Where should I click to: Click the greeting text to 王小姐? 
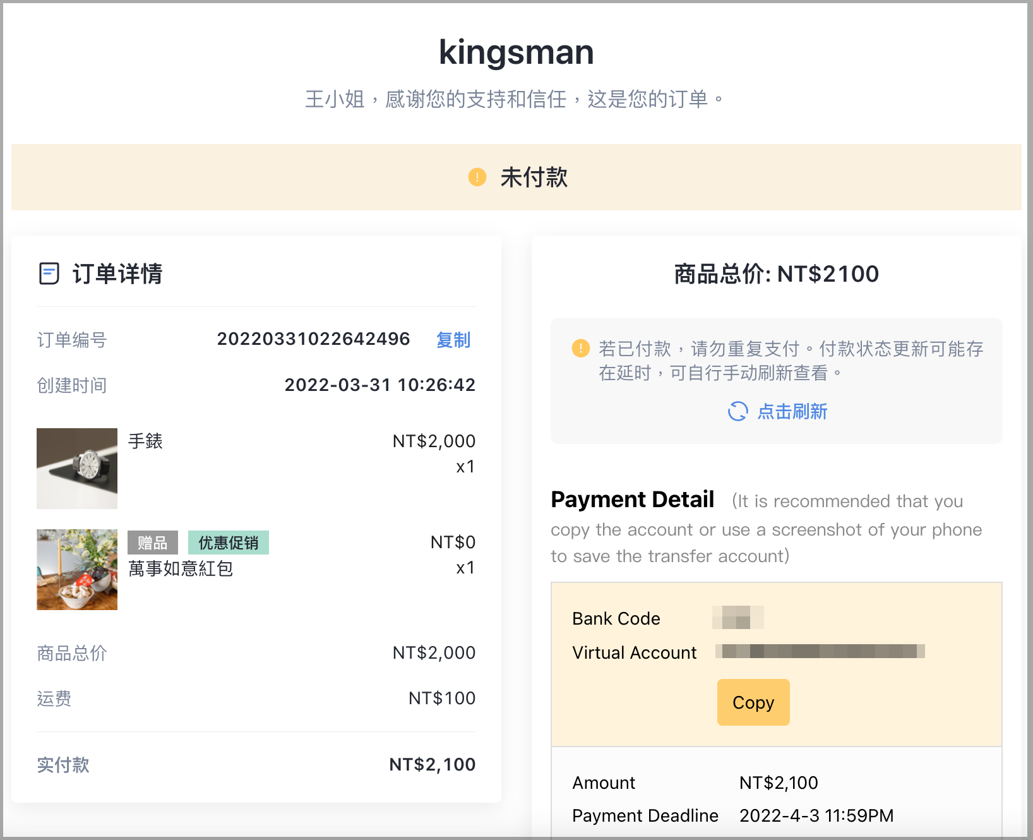click(515, 99)
